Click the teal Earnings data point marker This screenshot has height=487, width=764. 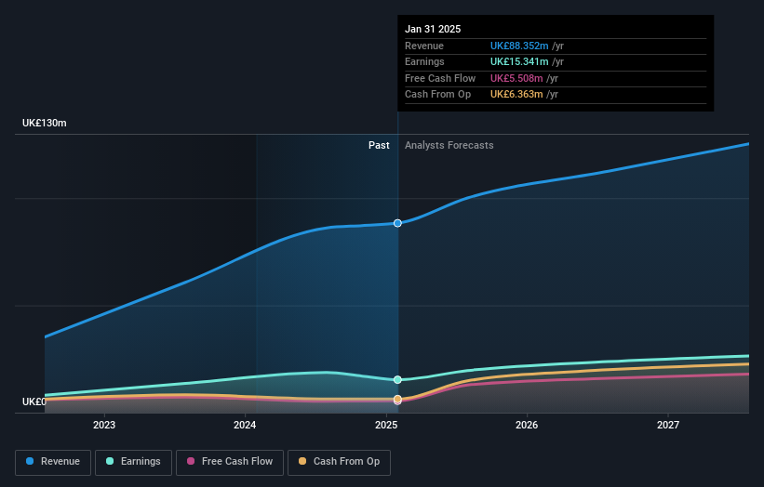point(397,379)
